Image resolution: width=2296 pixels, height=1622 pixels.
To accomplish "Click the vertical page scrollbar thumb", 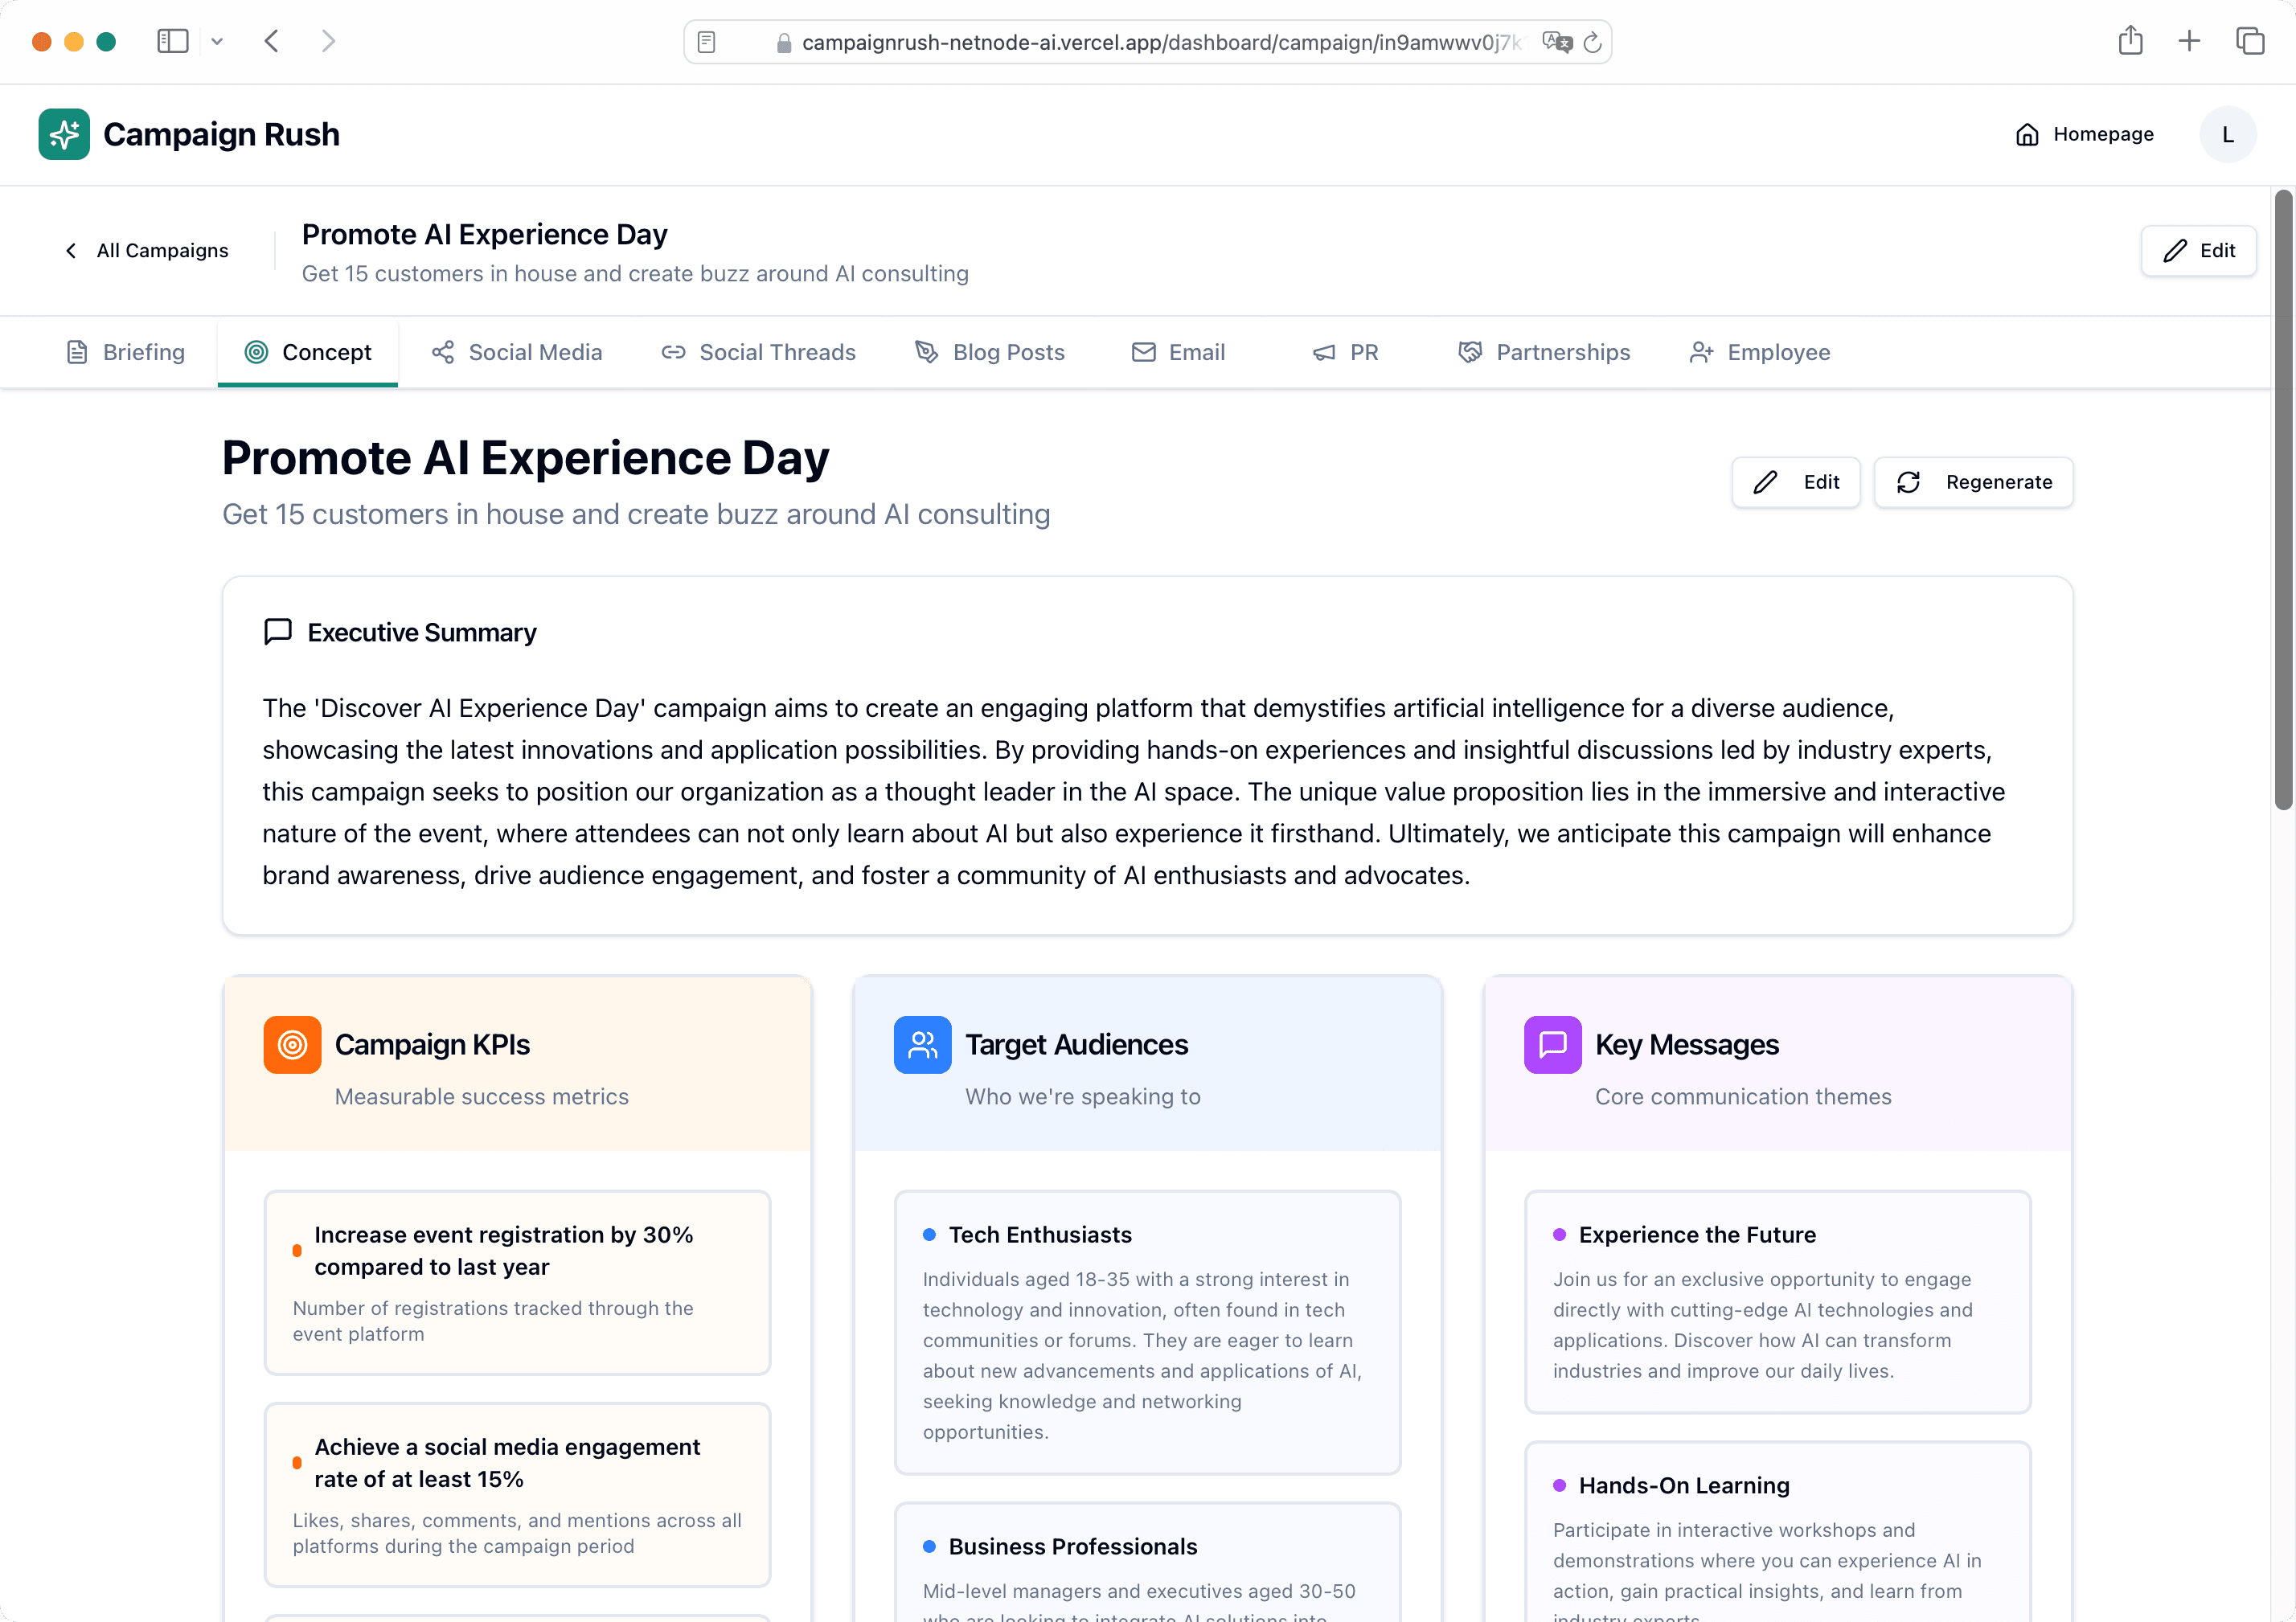I will point(2283,500).
